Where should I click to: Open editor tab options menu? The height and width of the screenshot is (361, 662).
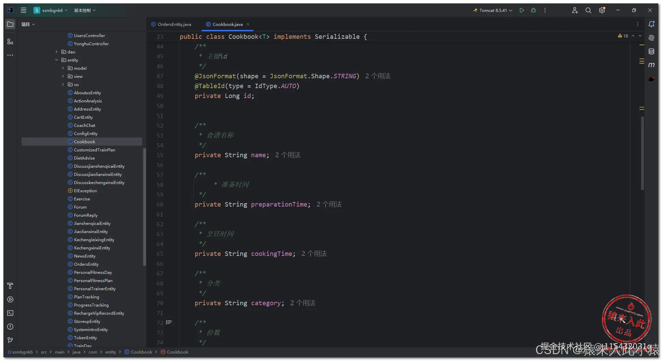pos(638,24)
